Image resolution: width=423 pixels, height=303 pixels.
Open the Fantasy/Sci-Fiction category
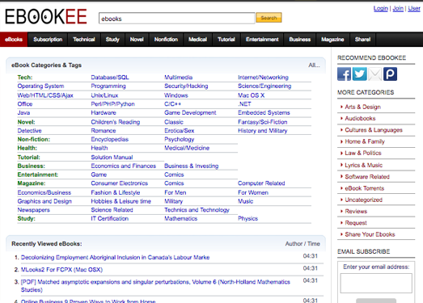(263, 122)
